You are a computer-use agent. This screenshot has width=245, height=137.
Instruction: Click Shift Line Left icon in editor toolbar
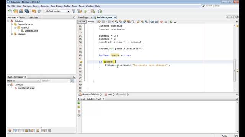coord(152,22)
